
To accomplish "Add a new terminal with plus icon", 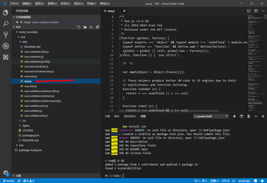I will (234, 116).
